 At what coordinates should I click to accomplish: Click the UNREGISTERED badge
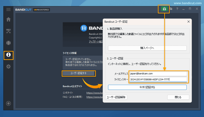point(42,10)
